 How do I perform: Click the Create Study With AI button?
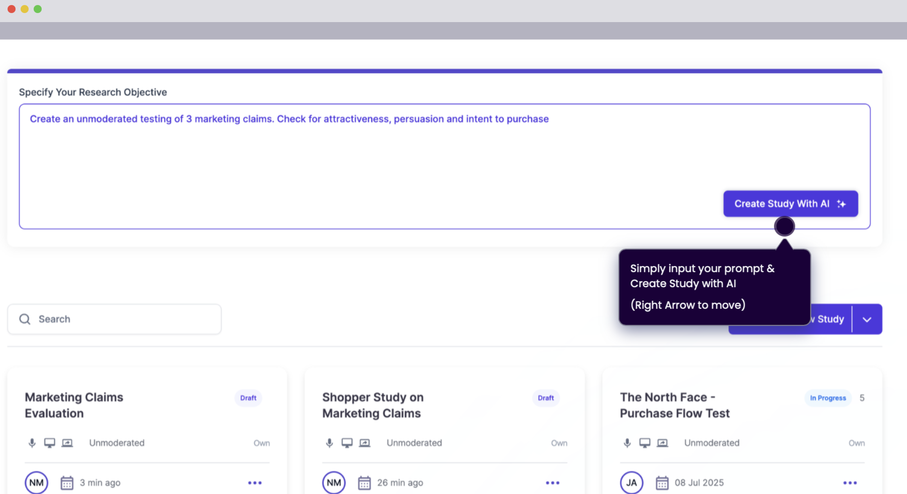pyautogui.click(x=790, y=204)
